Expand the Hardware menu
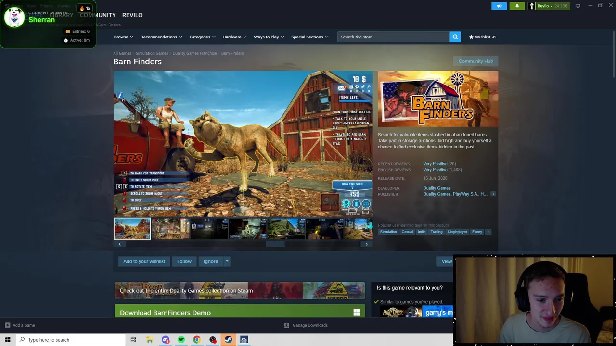The width and height of the screenshot is (616, 346). [234, 37]
